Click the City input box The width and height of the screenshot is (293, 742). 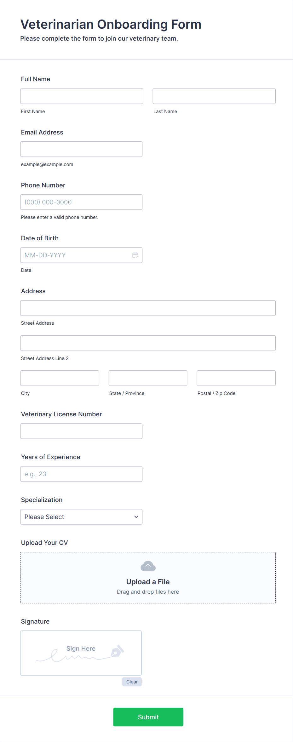point(60,378)
